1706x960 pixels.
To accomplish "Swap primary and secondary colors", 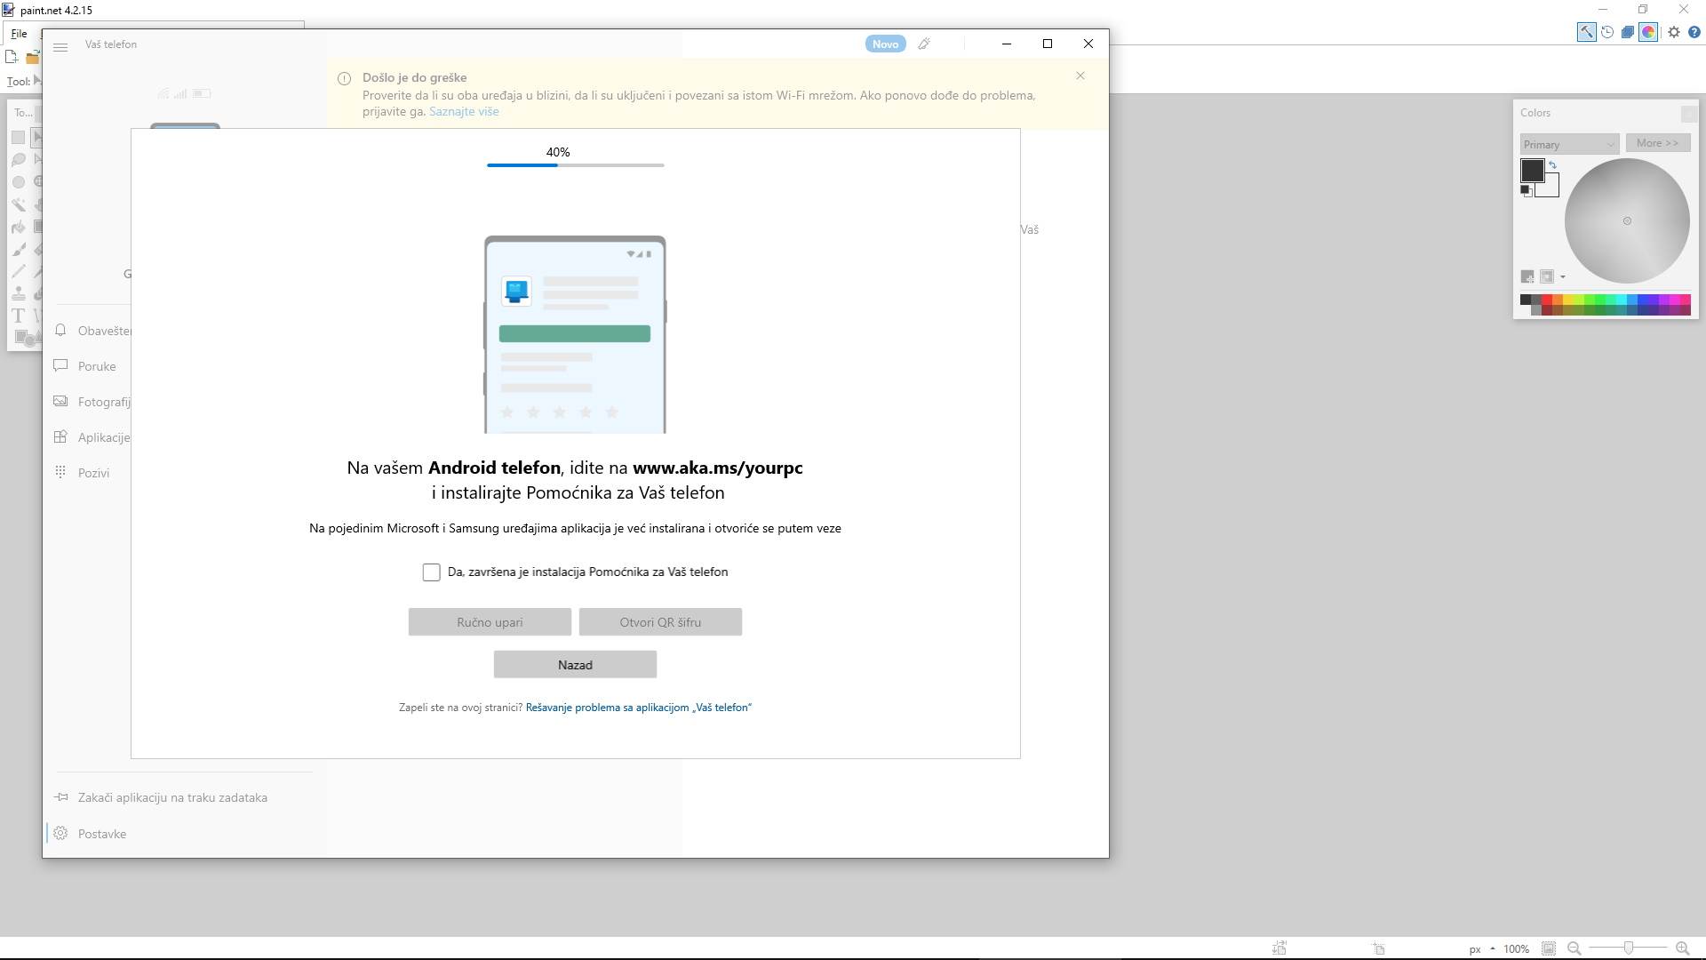I will click(x=1553, y=165).
